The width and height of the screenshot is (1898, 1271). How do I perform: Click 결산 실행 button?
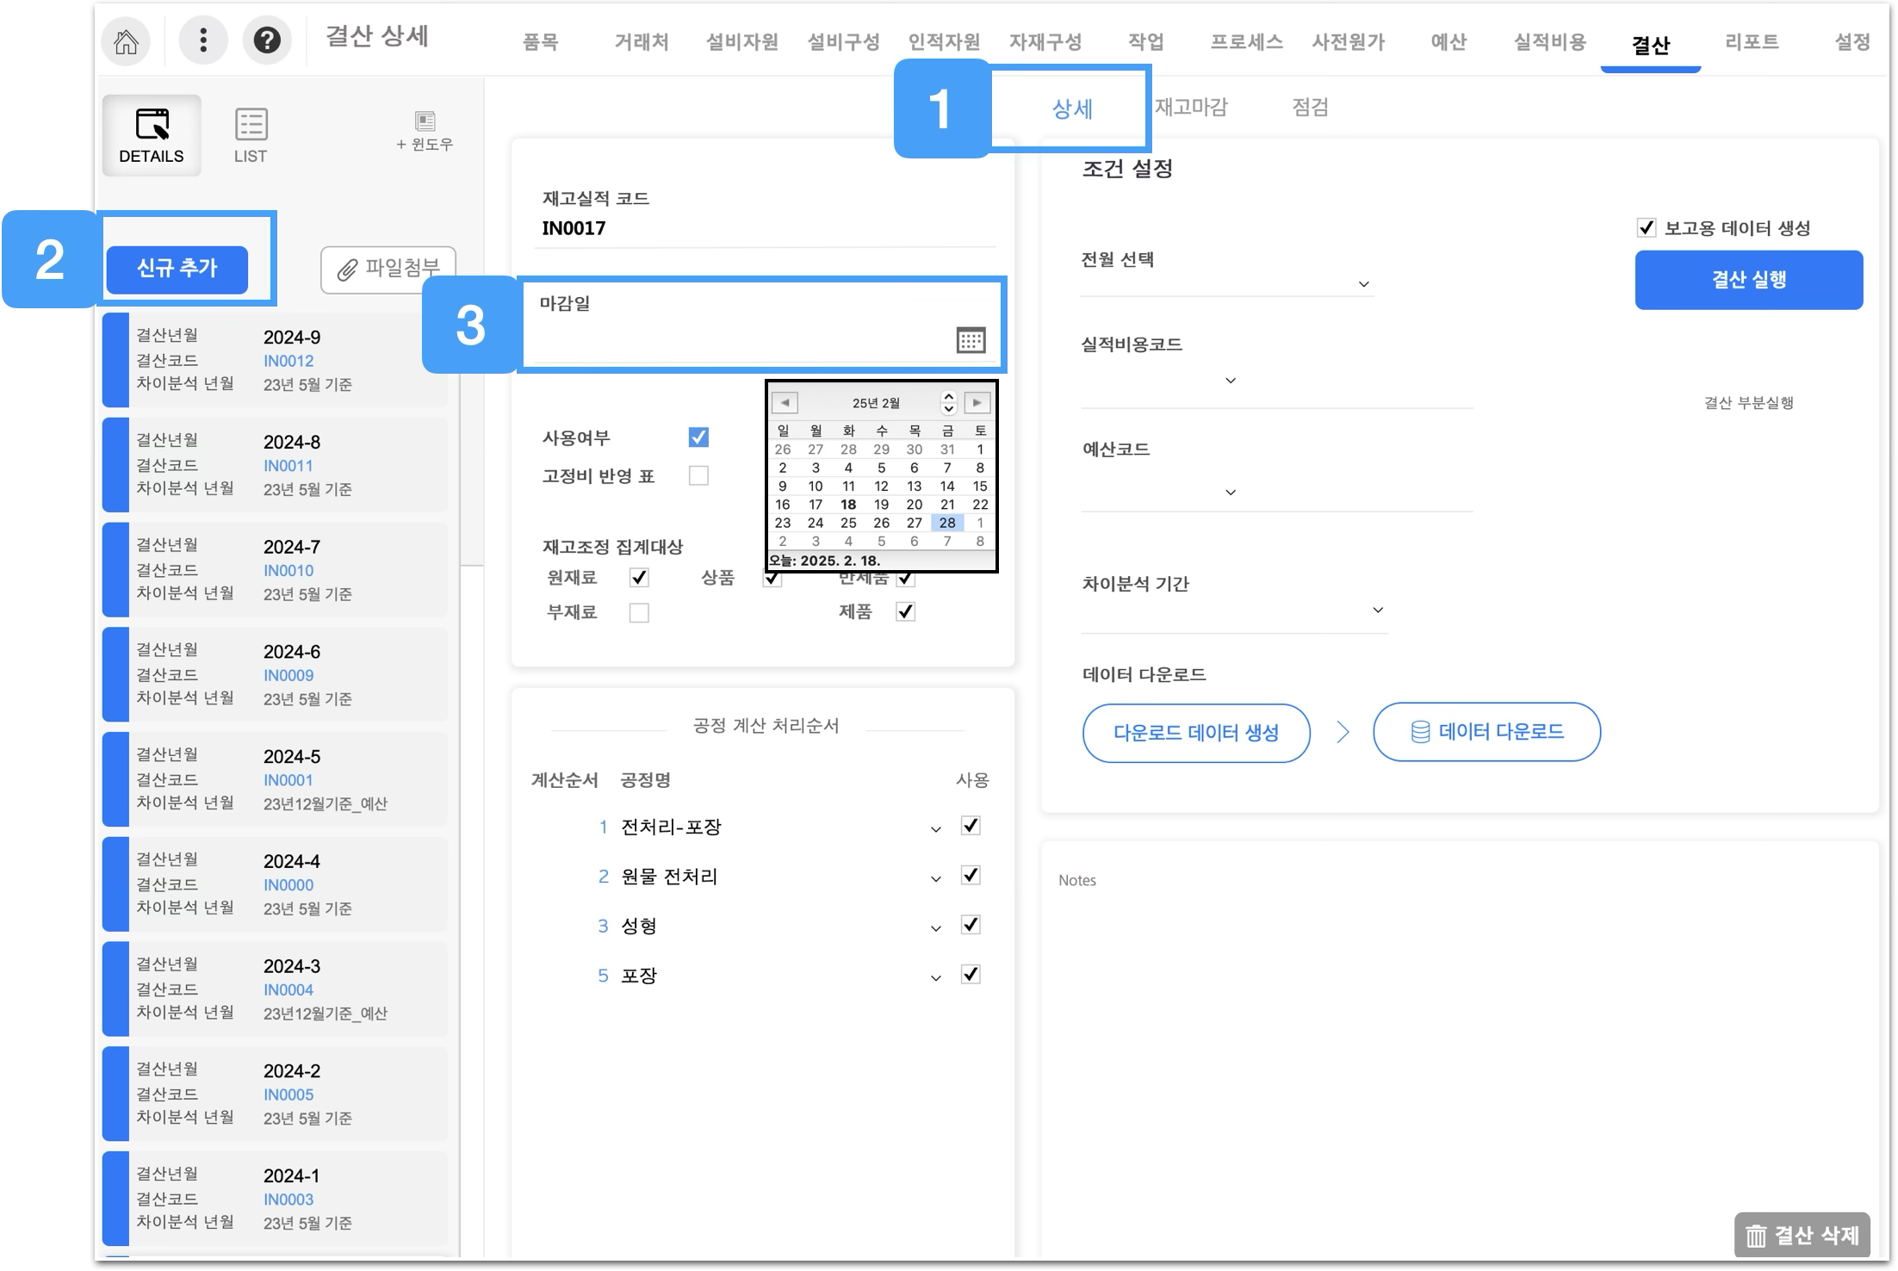1748,280
